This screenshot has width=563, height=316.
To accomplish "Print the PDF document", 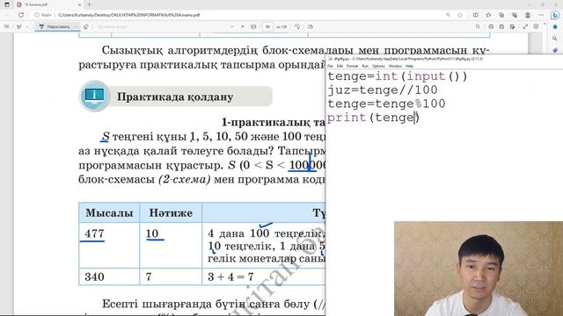I will pos(491,27).
